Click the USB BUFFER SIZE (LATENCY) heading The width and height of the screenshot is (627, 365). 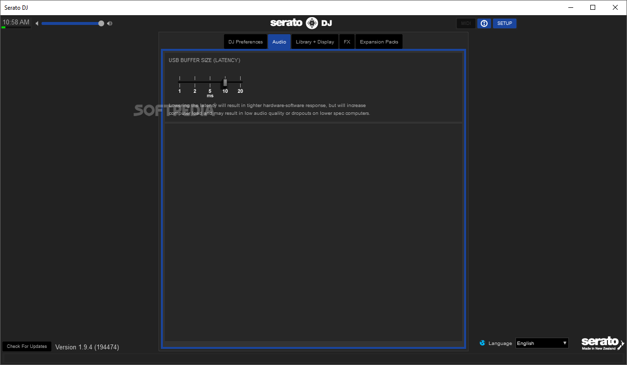(204, 61)
